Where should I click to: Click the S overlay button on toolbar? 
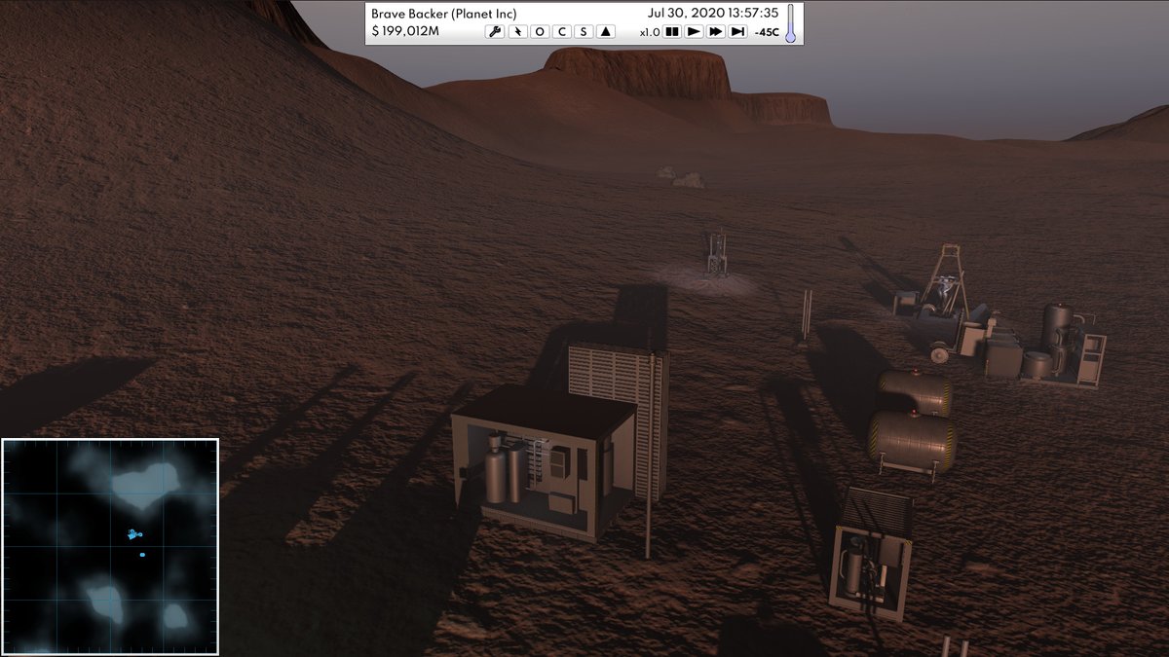(x=582, y=30)
